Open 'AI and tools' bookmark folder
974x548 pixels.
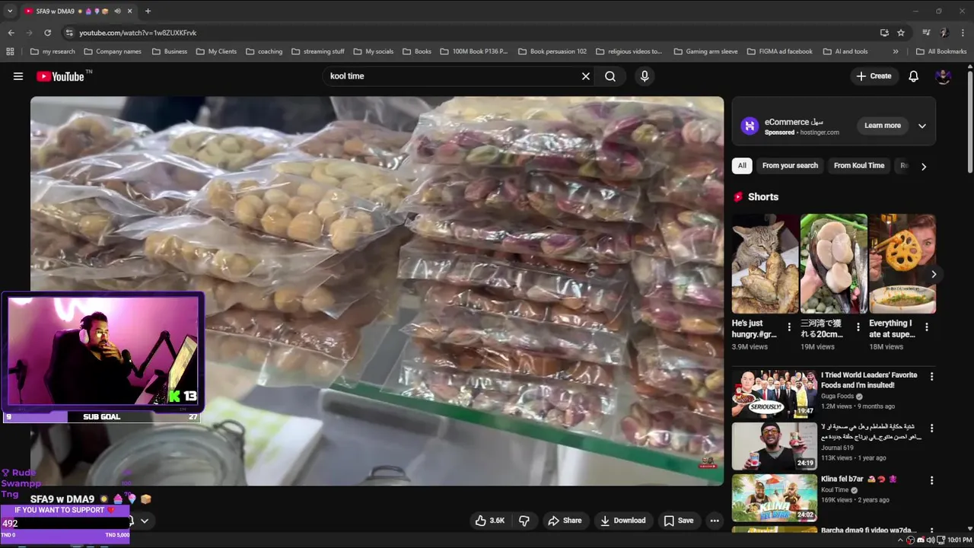[845, 52]
